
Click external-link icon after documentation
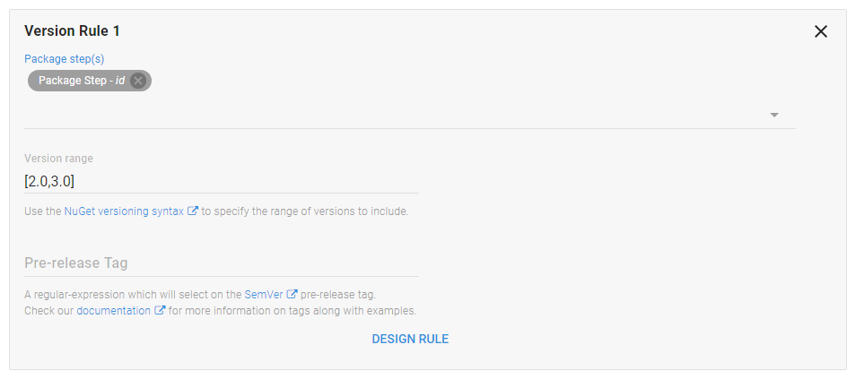coord(161,311)
